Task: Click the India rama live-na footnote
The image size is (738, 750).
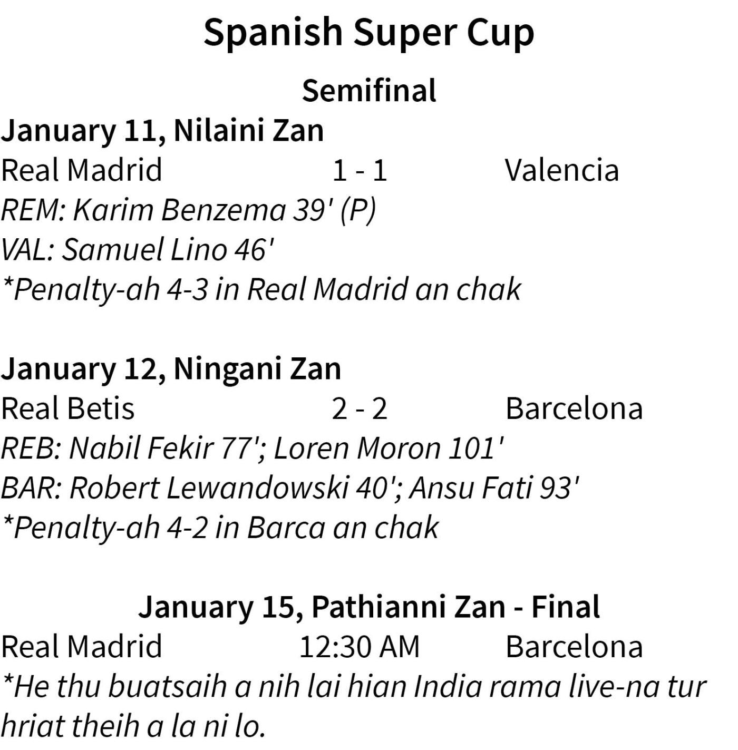Action: click(x=354, y=706)
